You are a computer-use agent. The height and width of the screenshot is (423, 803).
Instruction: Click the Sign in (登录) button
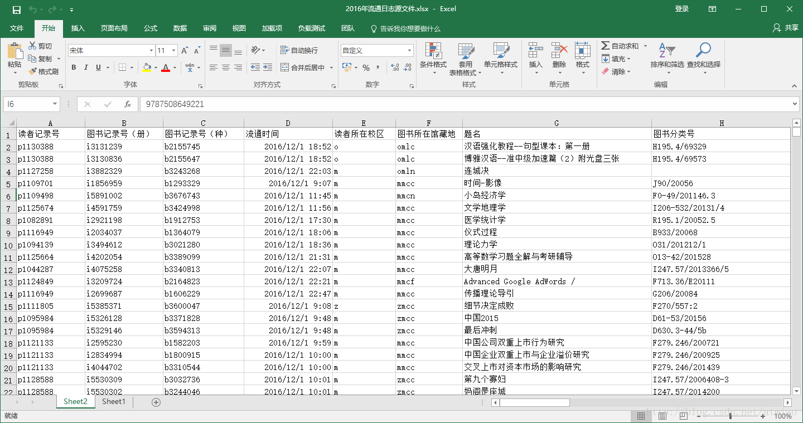coord(682,9)
